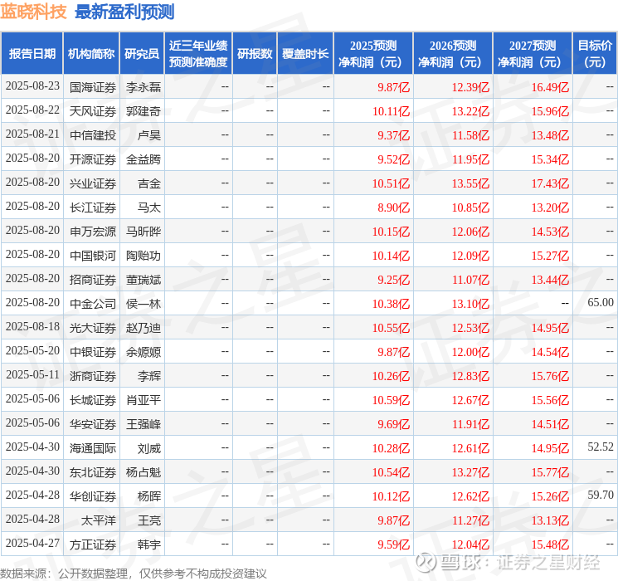Image resolution: width=618 pixels, height=581 pixels.
Task: Click the 报告日期 column header
Action: 32,54
